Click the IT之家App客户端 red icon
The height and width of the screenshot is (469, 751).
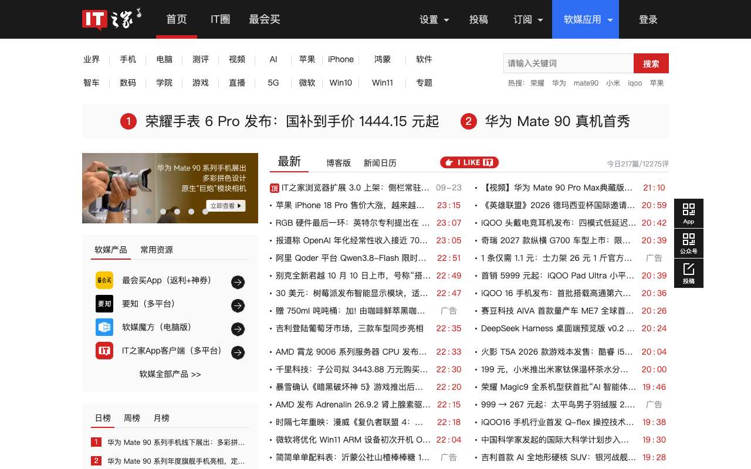(x=104, y=351)
